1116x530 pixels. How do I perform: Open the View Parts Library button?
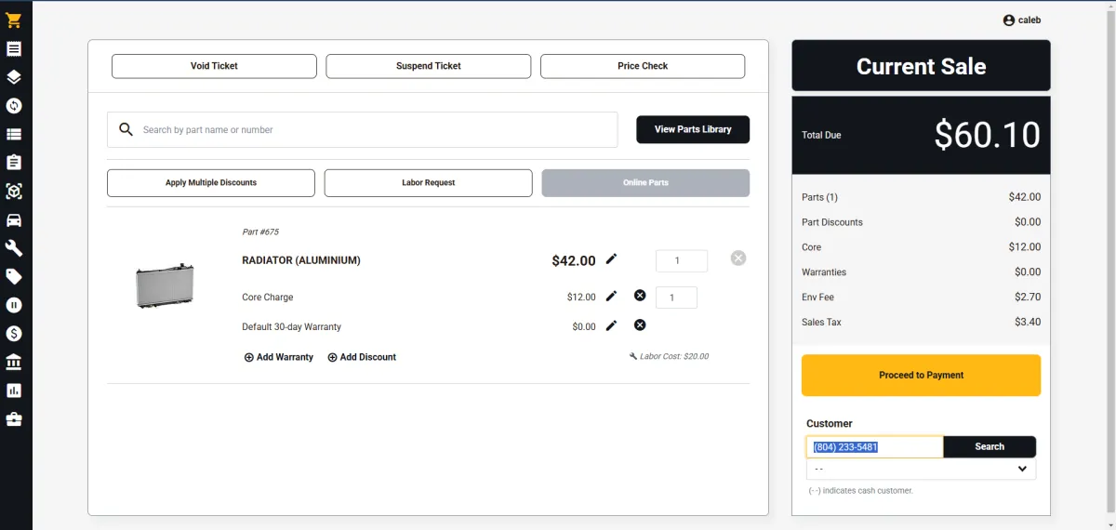[692, 129]
